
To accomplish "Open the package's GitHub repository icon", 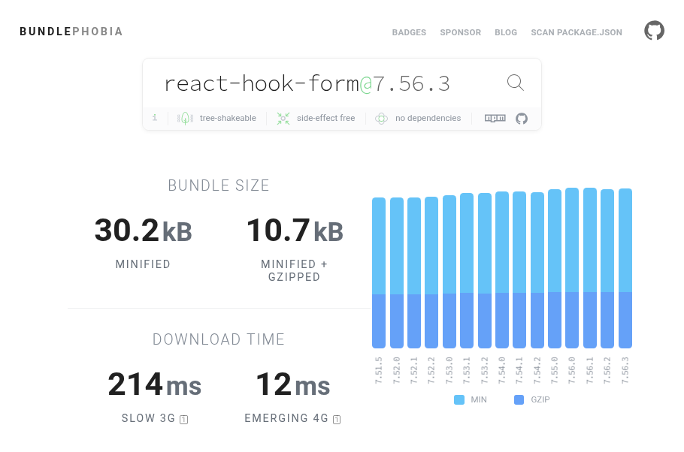I will coord(521,118).
